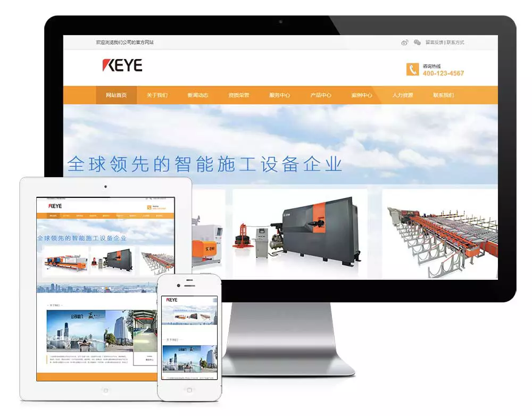Tap the iPhone home button
The image size is (532, 416).
point(189,390)
